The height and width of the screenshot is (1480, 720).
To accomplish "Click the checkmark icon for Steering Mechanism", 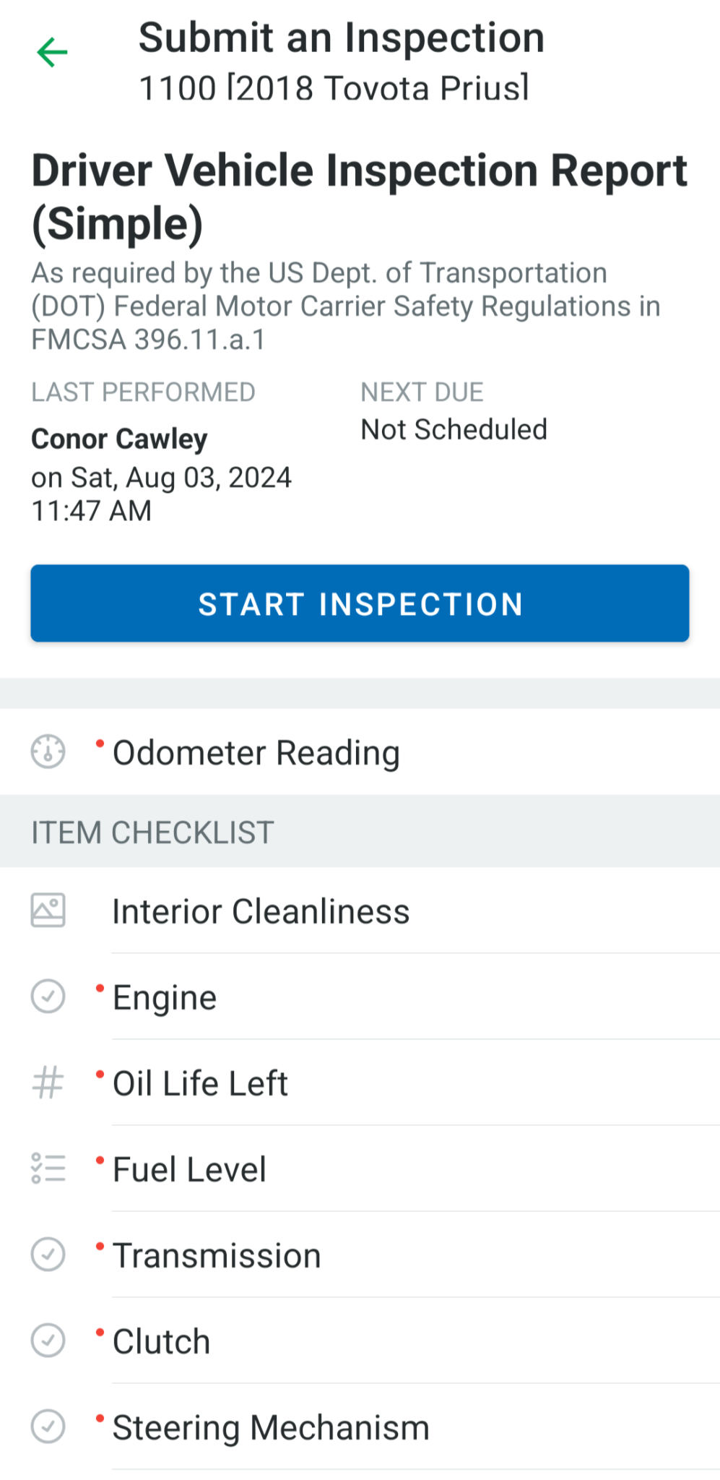I will [48, 1426].
